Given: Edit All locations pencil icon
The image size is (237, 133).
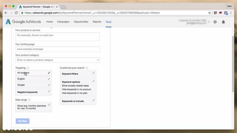Looking at the screenshot, I should click(49, 73).
